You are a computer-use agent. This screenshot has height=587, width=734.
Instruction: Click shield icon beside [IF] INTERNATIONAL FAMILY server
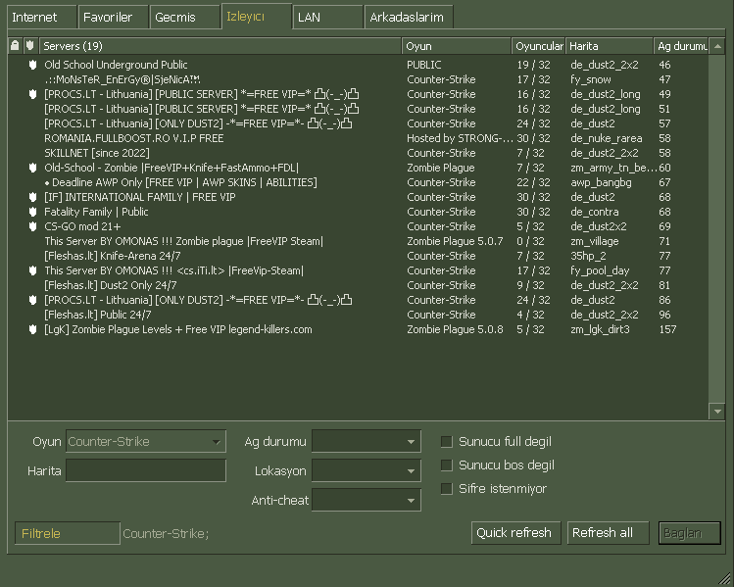click(x=31, y=197)
